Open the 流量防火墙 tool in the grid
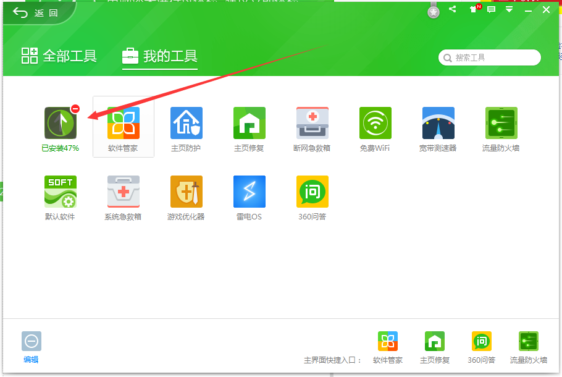Viewport: 562px width, 377px height. (501, 123)
